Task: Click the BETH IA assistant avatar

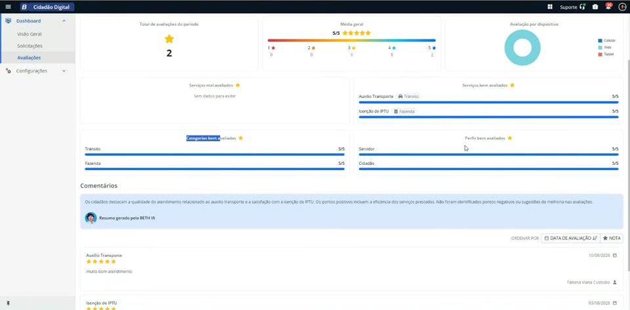Action: point(91,218)
